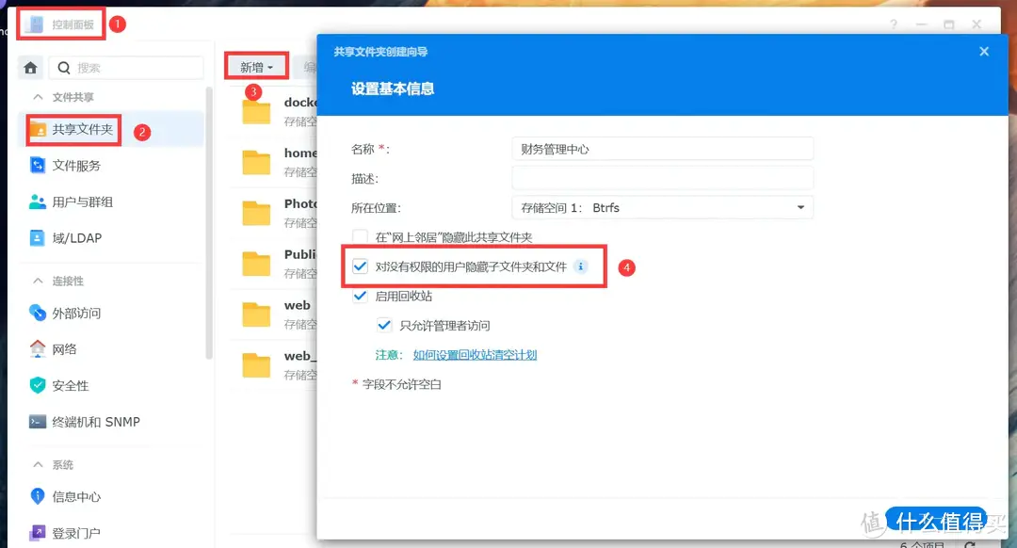Image resolution: width=1017 pixels, height=548 pixels.
Task: Open the 域/LDAP settings
Action: (68, 237)
